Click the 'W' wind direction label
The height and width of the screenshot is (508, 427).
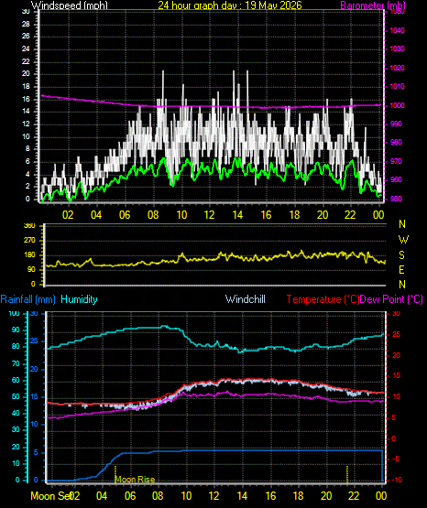coord(403,240)
